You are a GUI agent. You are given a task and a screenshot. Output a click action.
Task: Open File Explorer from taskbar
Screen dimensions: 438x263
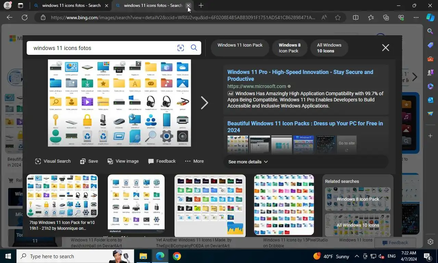click(143, 256)
